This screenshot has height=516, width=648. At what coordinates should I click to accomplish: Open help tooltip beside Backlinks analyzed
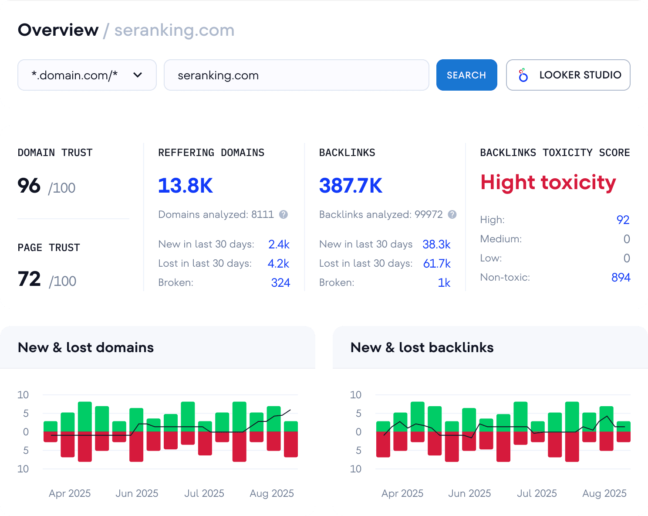point(452,214)
